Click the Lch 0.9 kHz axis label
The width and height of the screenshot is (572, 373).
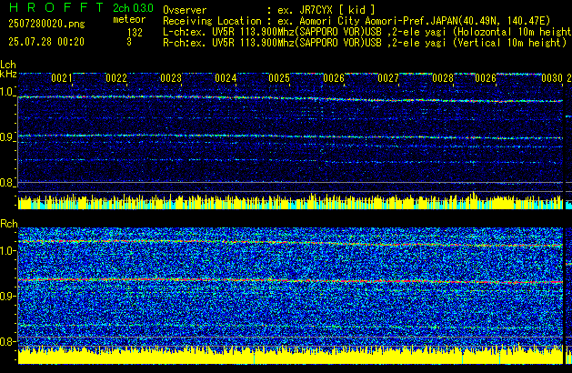tap(7, 137)
